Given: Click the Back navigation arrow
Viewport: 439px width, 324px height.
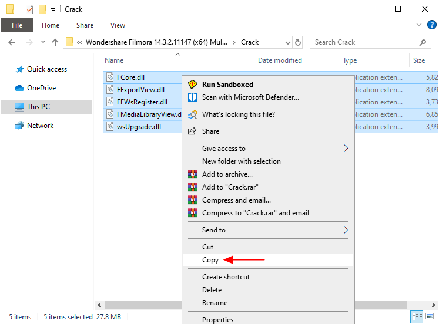Looking at the screenshot, I should 12,42.
